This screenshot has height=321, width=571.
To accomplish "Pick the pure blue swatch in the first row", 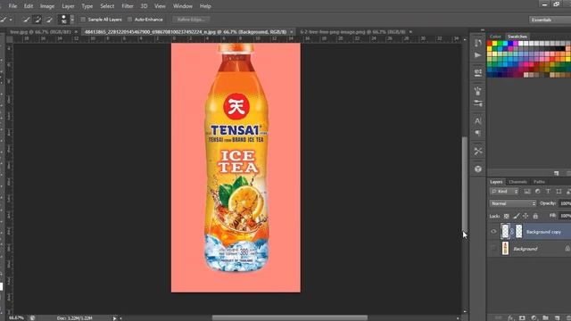I will 510,44.
